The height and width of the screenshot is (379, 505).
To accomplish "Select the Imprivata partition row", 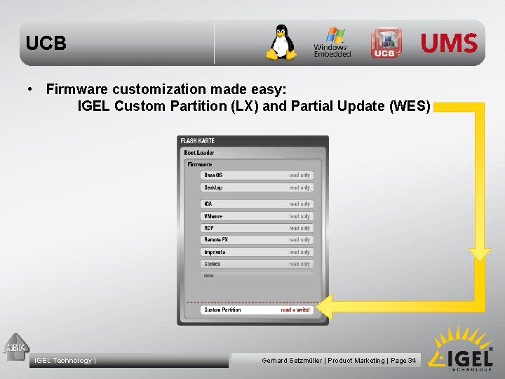I will (257, 252).
